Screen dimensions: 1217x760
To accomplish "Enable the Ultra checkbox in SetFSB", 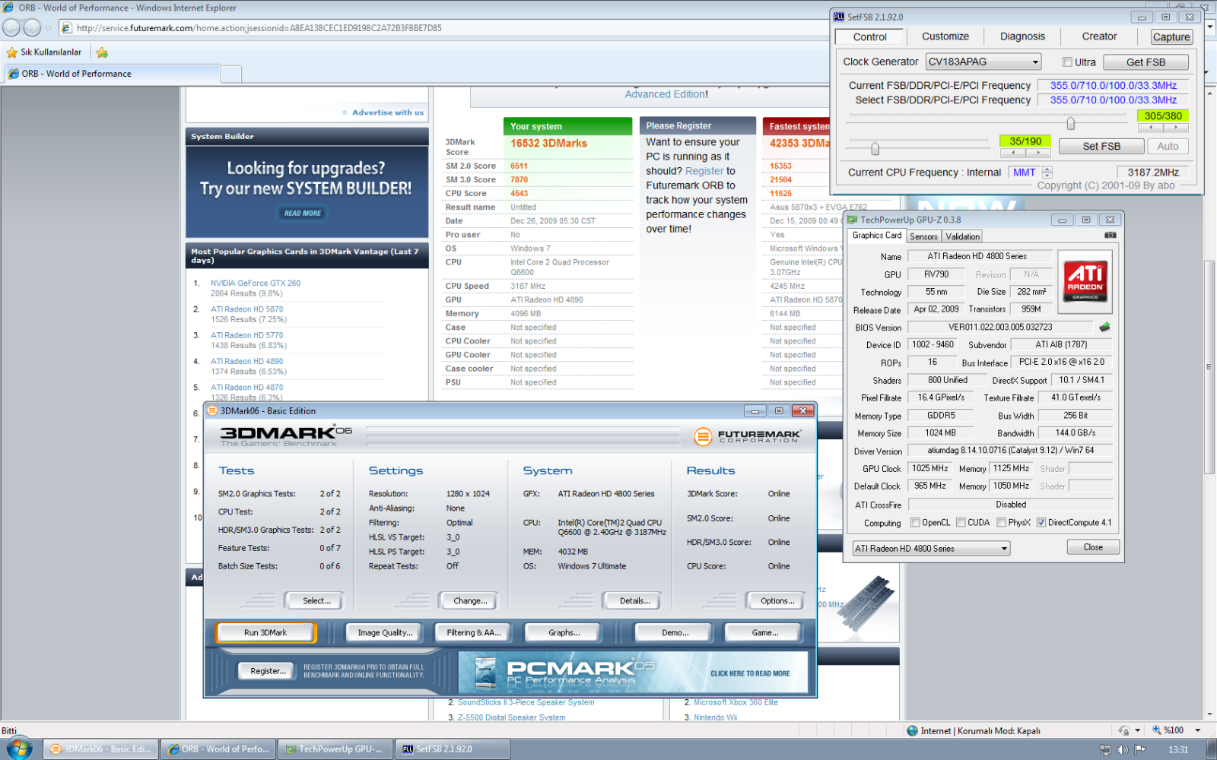I will point(1067,62).
